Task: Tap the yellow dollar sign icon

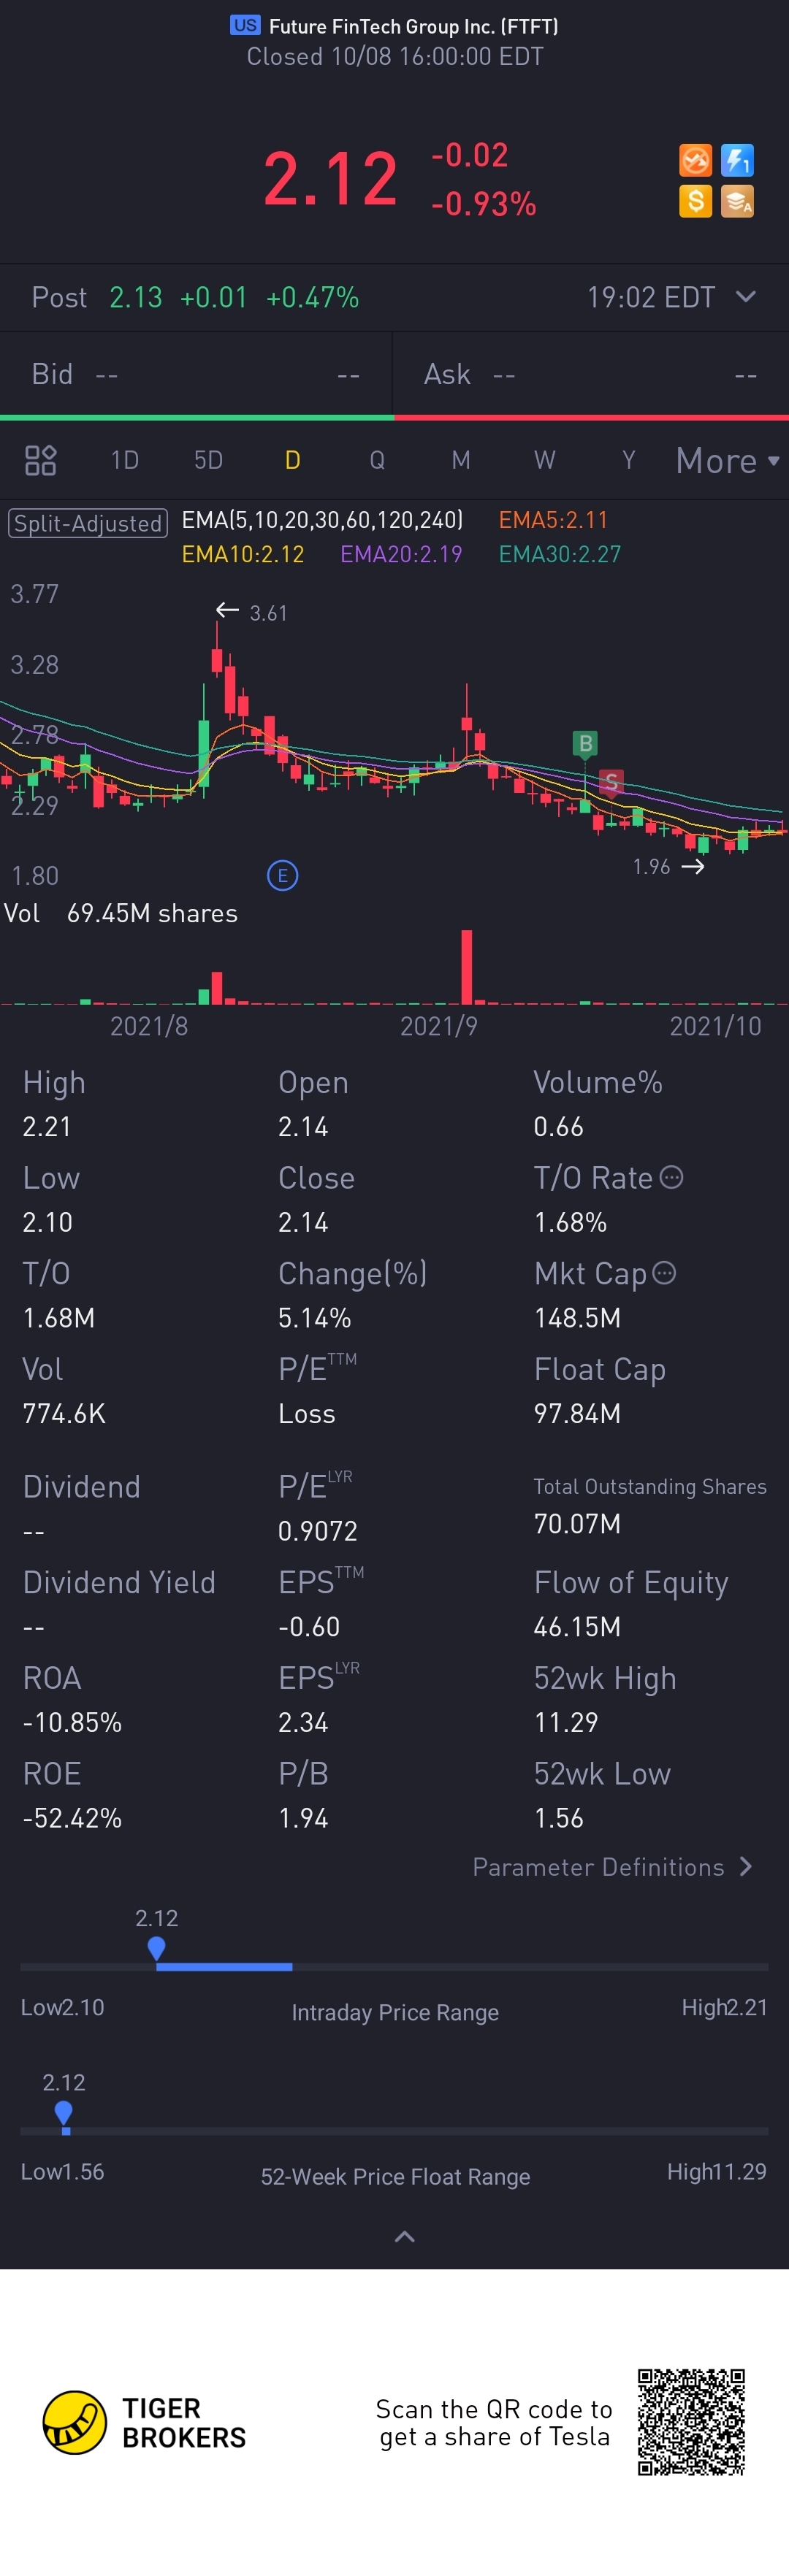Action: (695, 201)
